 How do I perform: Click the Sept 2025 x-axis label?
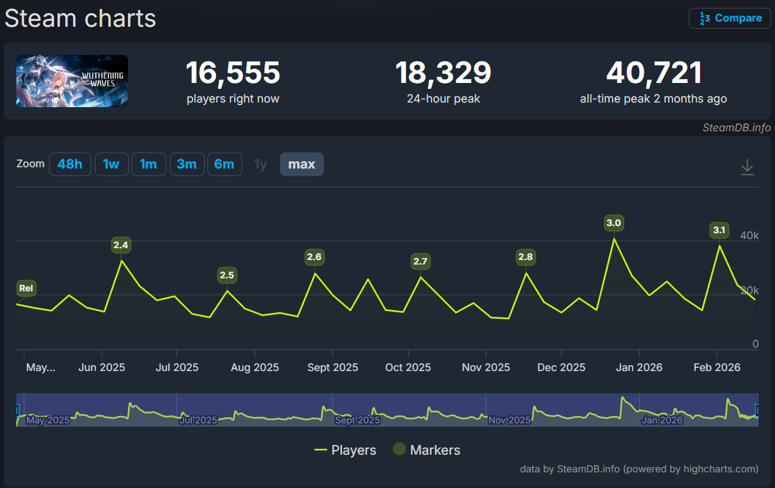[332, 367]
